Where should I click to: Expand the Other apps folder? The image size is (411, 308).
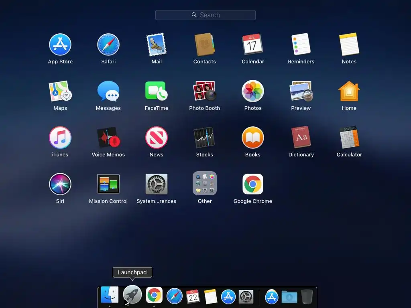[x=204, y=183]
